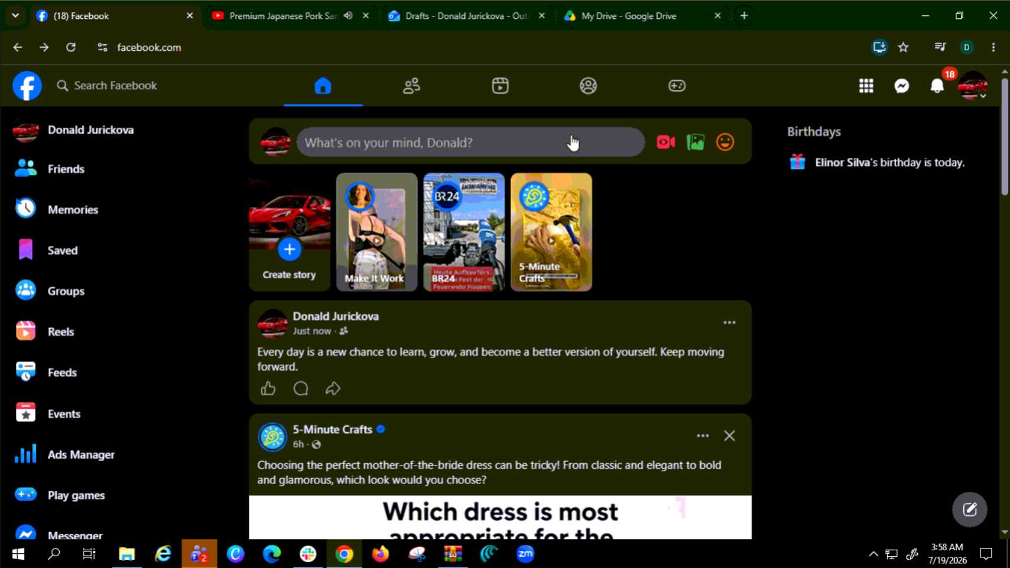View site information for facebook.com
The width and height of the screenshot is (1010, 568).
tap(102, 47)
